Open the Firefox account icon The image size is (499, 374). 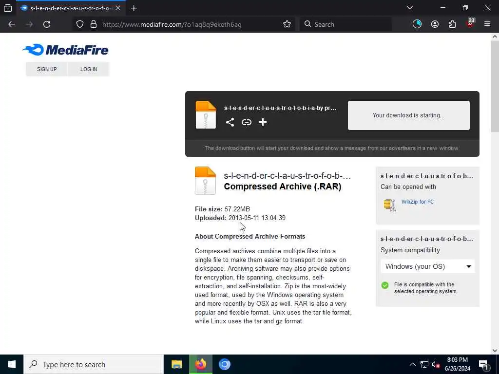(435, 24)
